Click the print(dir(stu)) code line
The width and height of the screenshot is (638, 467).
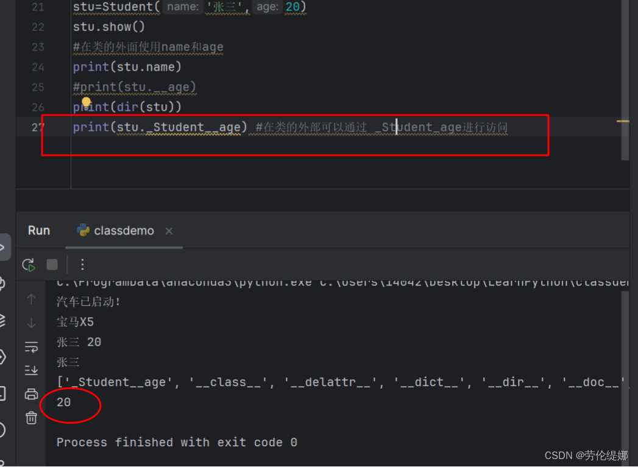coord(127,107)
